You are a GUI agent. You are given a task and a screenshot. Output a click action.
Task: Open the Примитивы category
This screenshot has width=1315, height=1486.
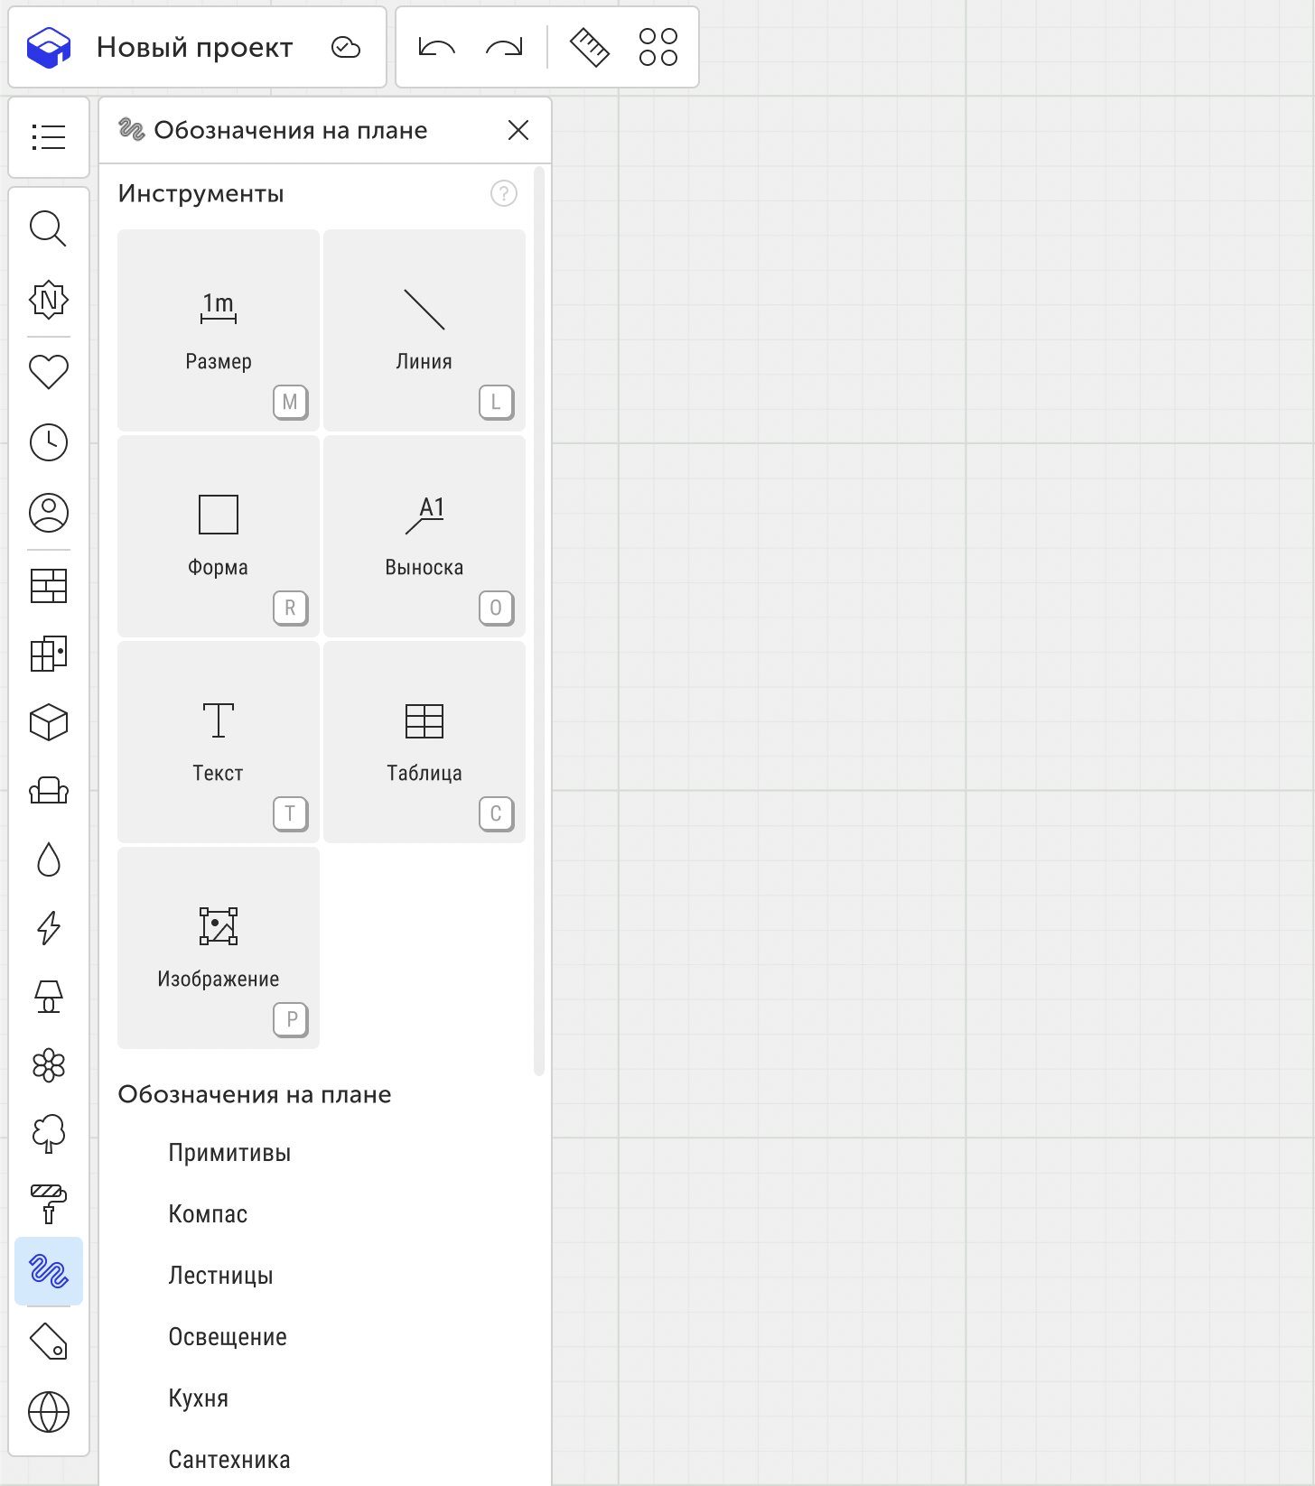[x=229, y=1153]
